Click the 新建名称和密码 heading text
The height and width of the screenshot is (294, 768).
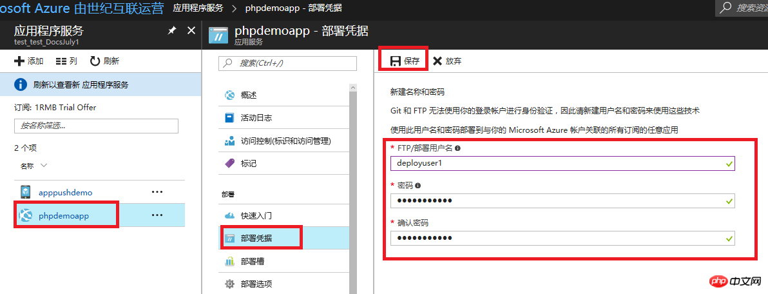tap(418, 92)
